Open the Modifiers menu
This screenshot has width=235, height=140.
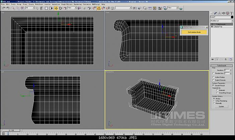[39, 4]
